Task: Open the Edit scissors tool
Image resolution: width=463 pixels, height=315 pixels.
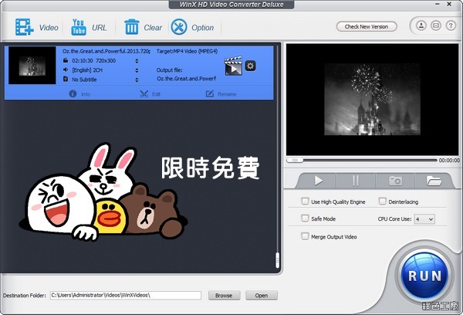Action: coord(150,94)
